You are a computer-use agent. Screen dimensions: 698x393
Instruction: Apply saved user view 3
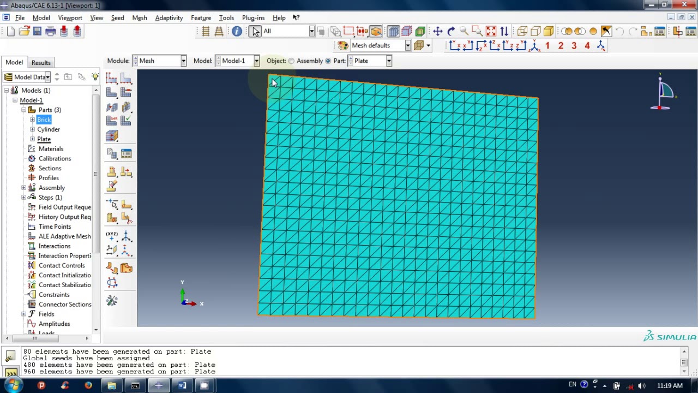pyautogui.click(x=574, y=46)
